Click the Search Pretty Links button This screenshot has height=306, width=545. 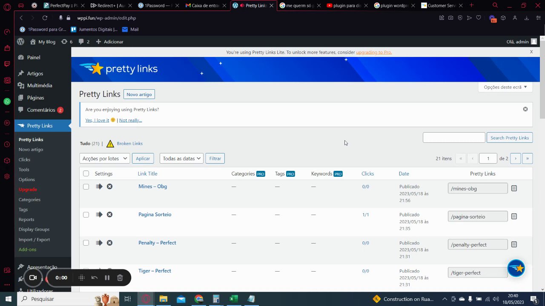point(510,138)
